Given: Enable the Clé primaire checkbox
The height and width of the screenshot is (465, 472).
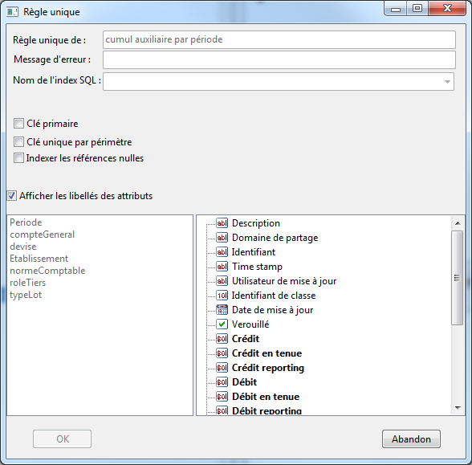Looking at the screenshot, I should coord(18,124).
